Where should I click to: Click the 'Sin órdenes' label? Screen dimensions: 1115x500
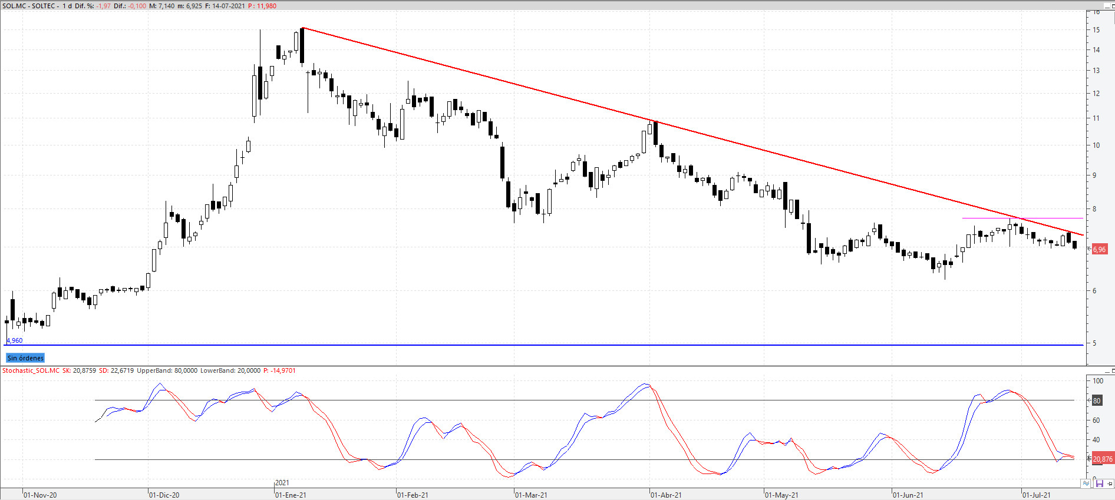[x=25, y=358]
